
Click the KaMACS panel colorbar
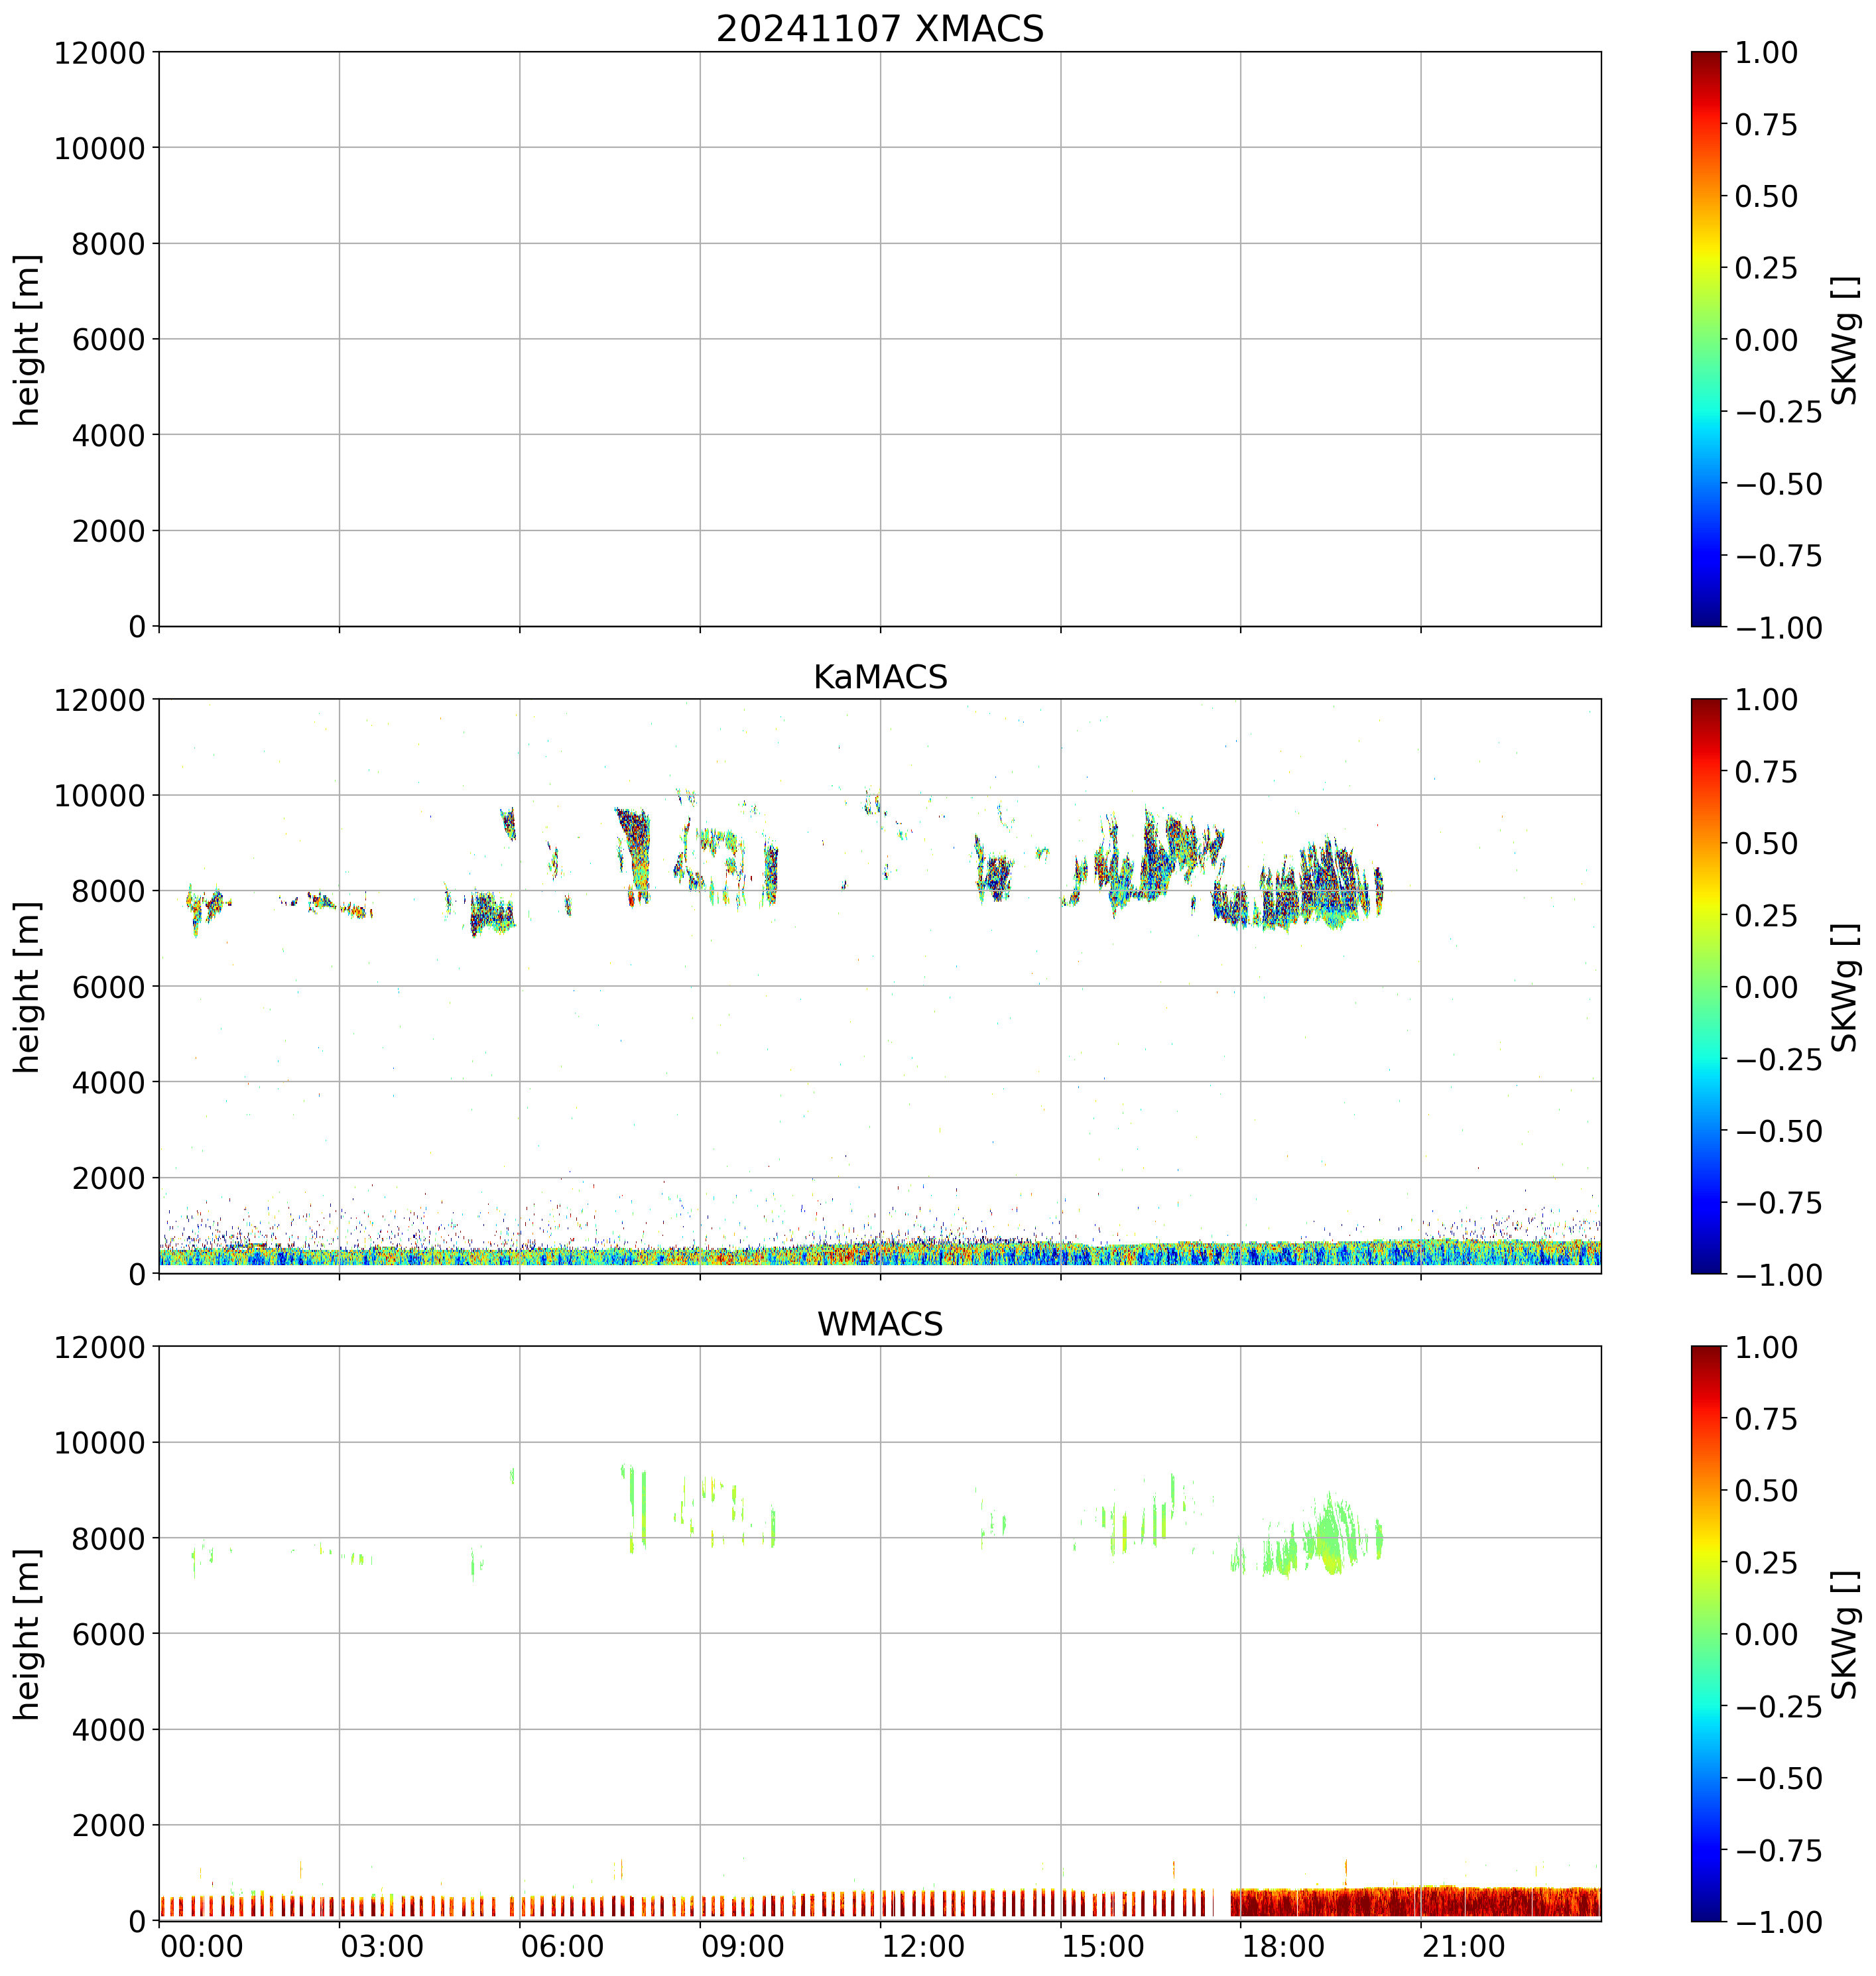[1706, 986]
